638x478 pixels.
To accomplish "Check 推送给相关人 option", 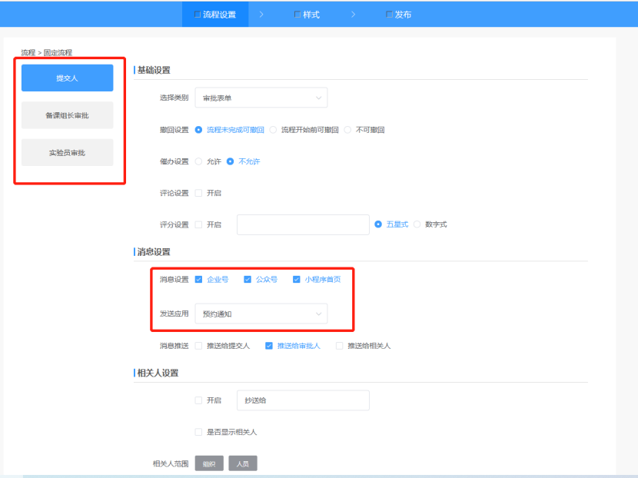I will pos(339,346).
